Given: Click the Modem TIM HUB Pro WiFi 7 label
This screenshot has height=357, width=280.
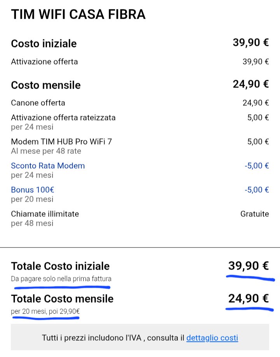Looking at the screenshot, I should coord(61,141).
